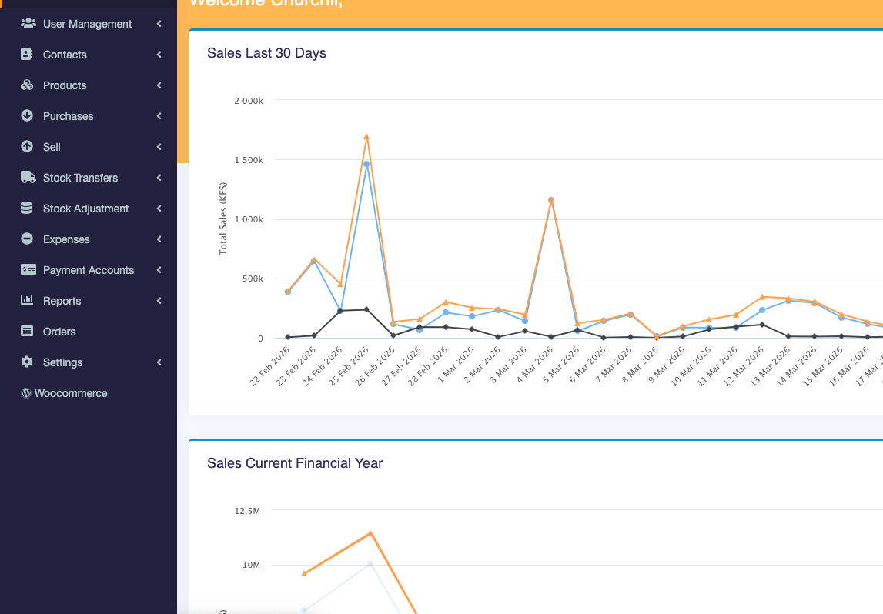883x614 pixels.
Task: Open the Woocommerce menu item
Action: 70,393
